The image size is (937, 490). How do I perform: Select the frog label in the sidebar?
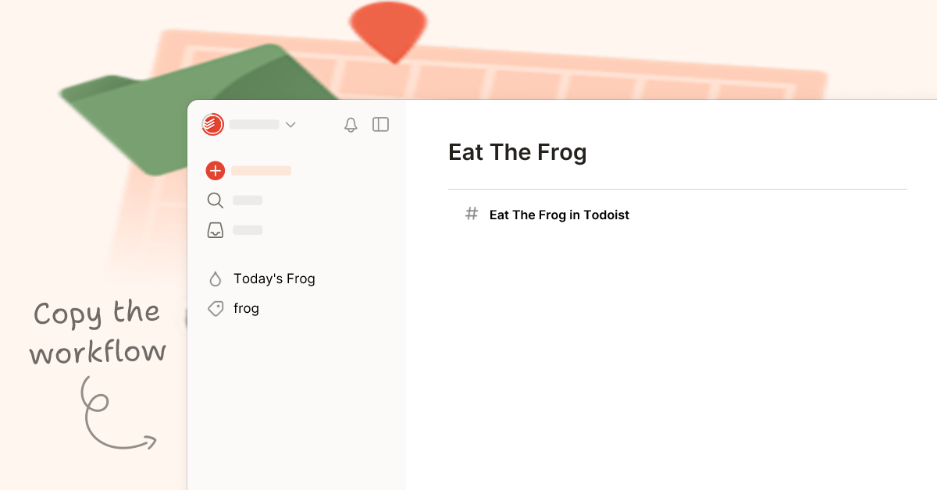click(245, 308)
